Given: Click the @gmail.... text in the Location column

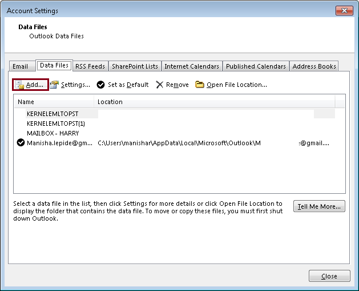Looking at the screenshot, I should (314, 143).
